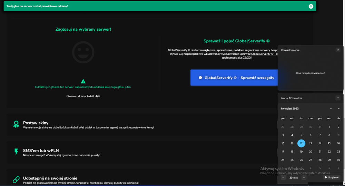Select April 1 in the calendar

pos(329,127)
